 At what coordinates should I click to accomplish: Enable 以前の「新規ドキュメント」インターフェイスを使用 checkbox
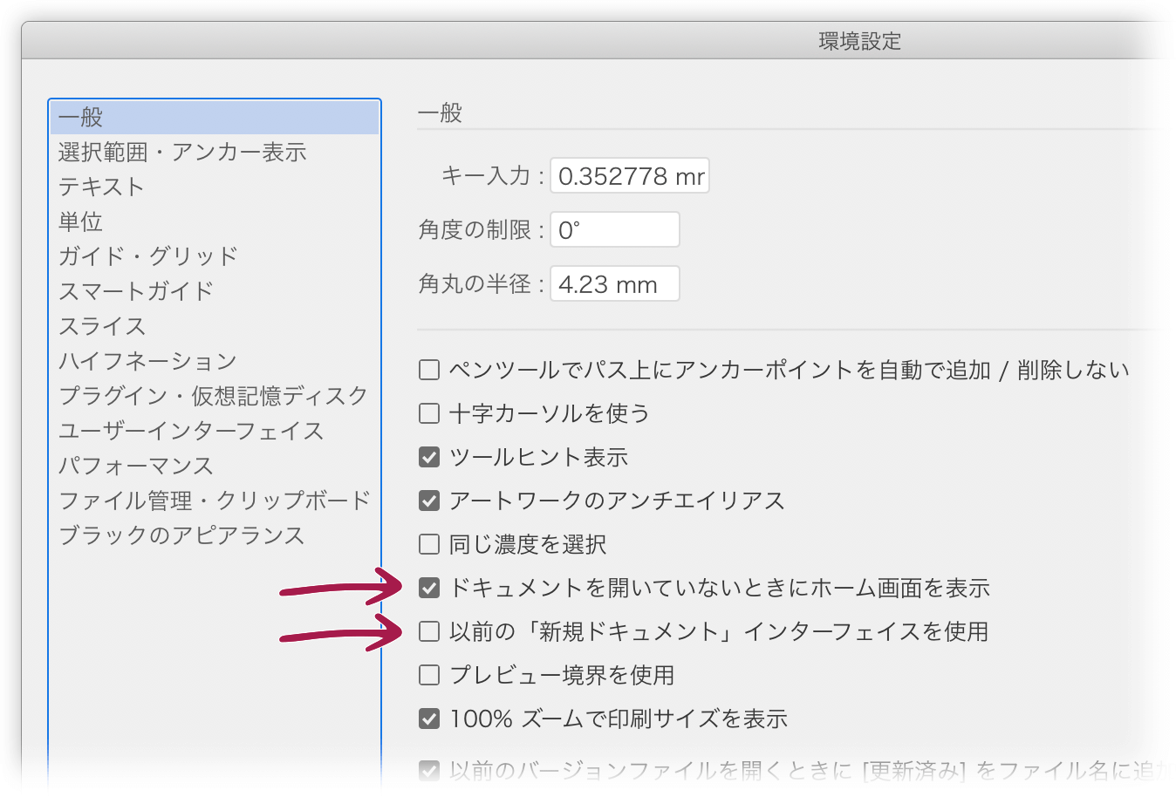(x=429, y=631)
